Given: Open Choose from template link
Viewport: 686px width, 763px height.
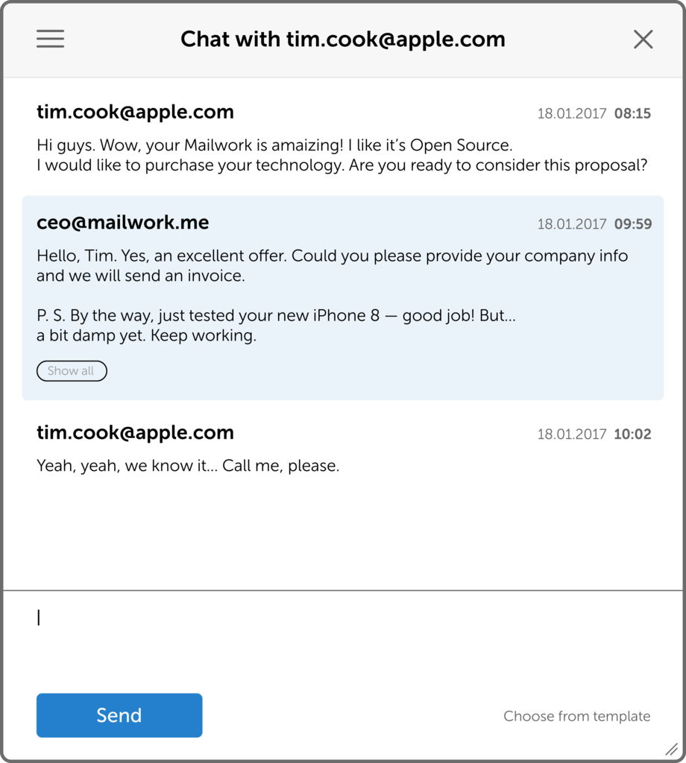Looking at the screenshot, I should pos(577,716).
